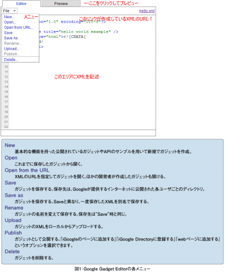This screenshot has width=225, height=272.
Task: Switch to the Editor tab
Action: tap(21, 3)
